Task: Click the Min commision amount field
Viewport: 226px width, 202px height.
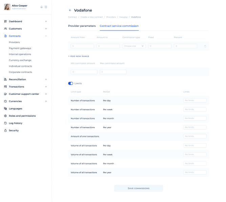Action: click(x=84, y=72)
